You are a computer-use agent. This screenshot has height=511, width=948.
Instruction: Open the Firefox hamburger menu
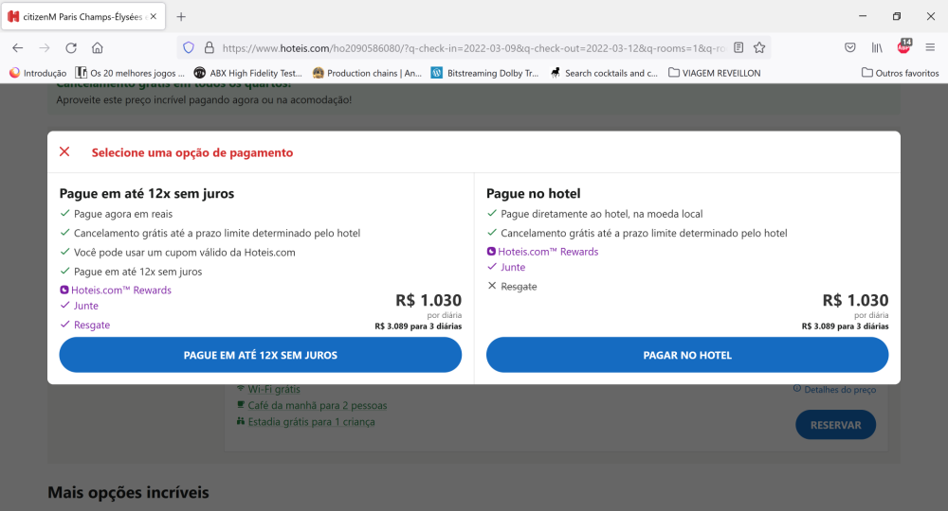pos(930,47)
